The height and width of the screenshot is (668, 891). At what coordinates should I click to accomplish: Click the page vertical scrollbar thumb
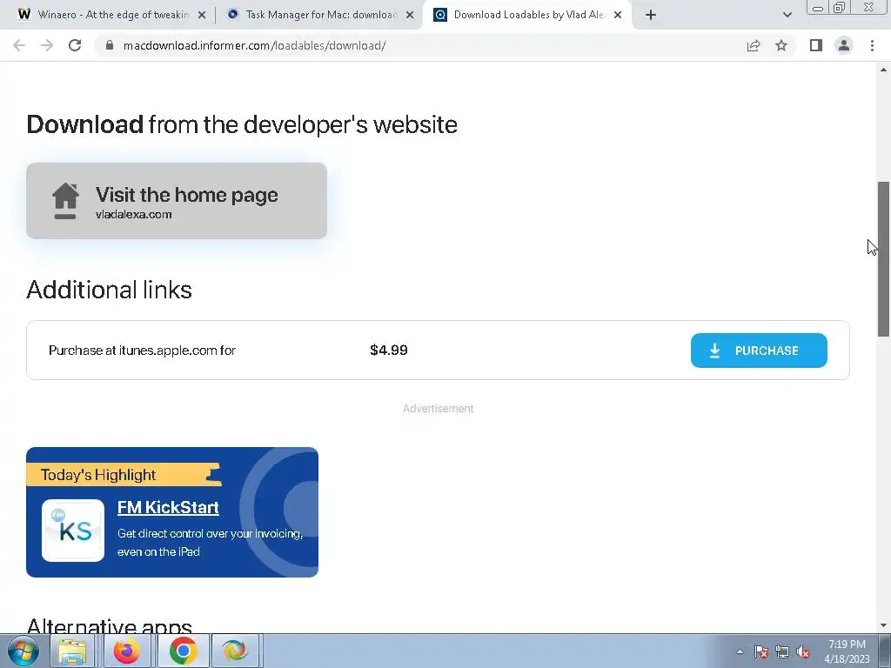(x=883, y=259)
